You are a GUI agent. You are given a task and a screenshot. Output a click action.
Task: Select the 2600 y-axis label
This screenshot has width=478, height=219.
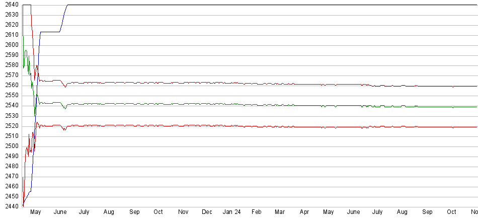pos(12,45)
